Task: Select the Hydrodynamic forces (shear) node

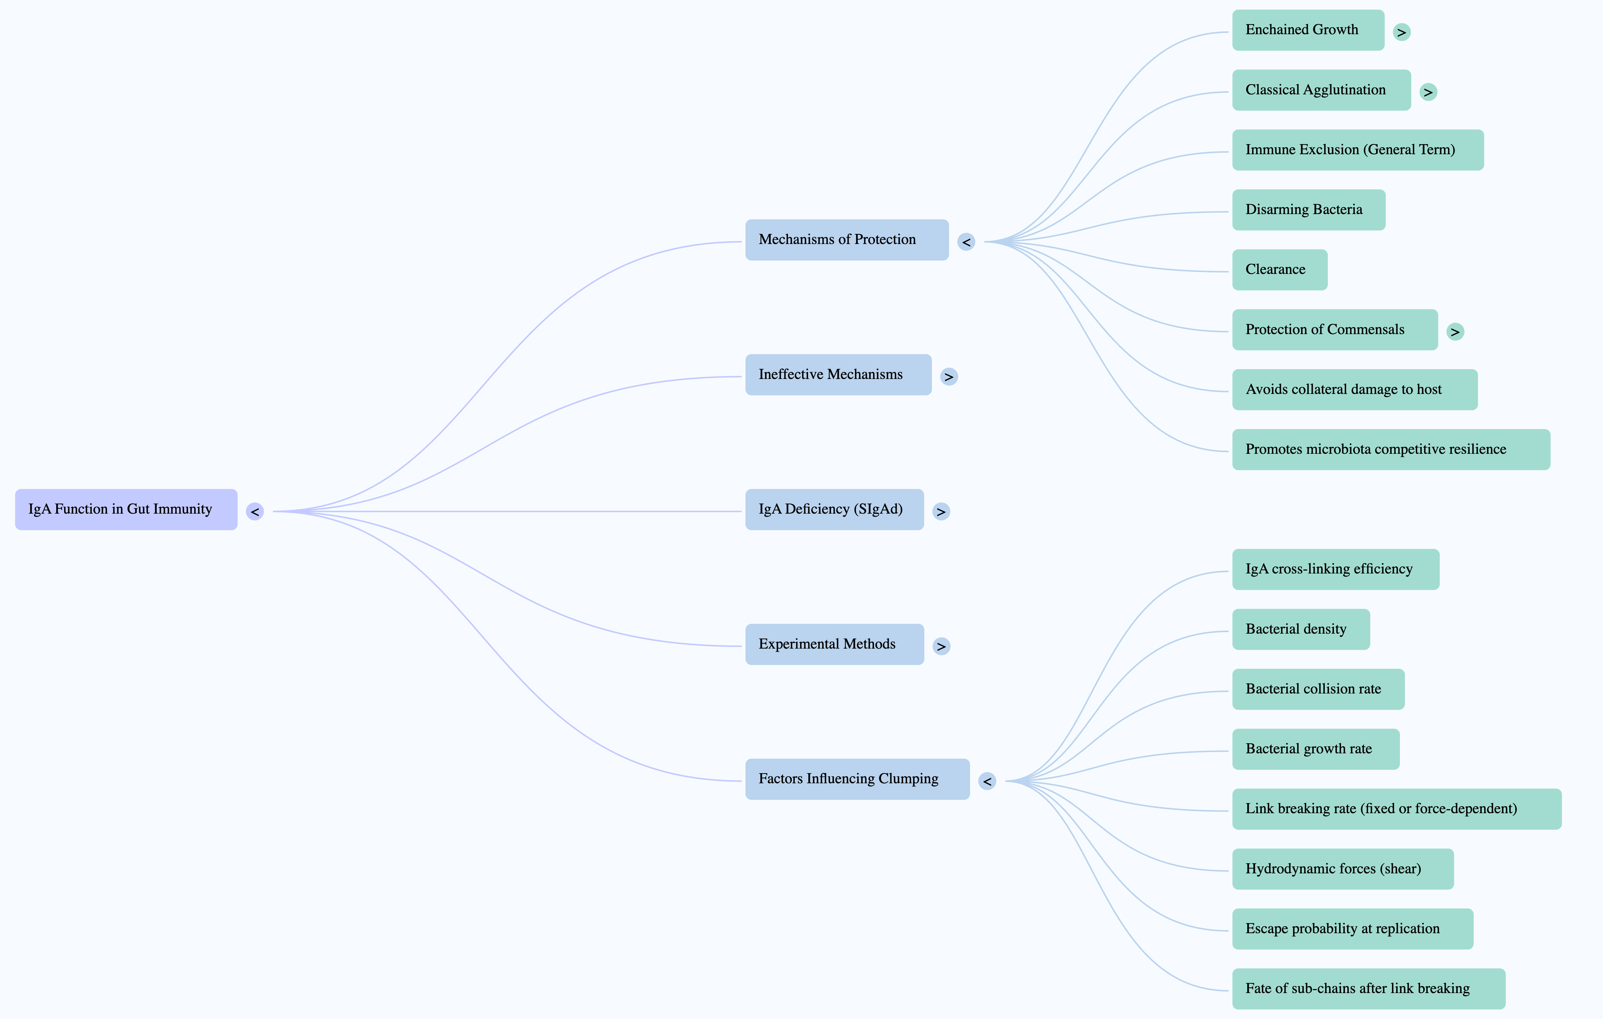Action: coord(1343,869)
